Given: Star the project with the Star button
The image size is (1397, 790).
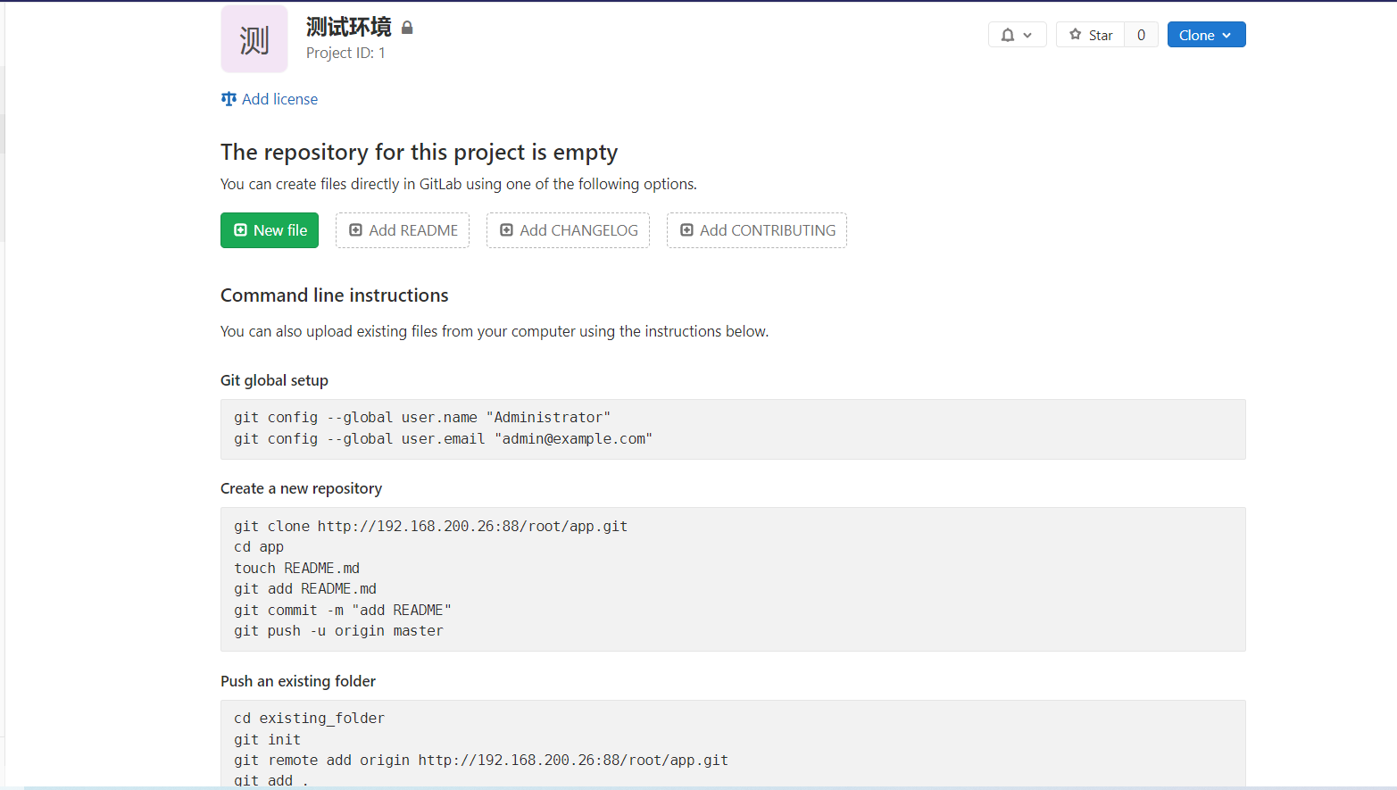Looking at the screenshot, I should point(1090,35).
